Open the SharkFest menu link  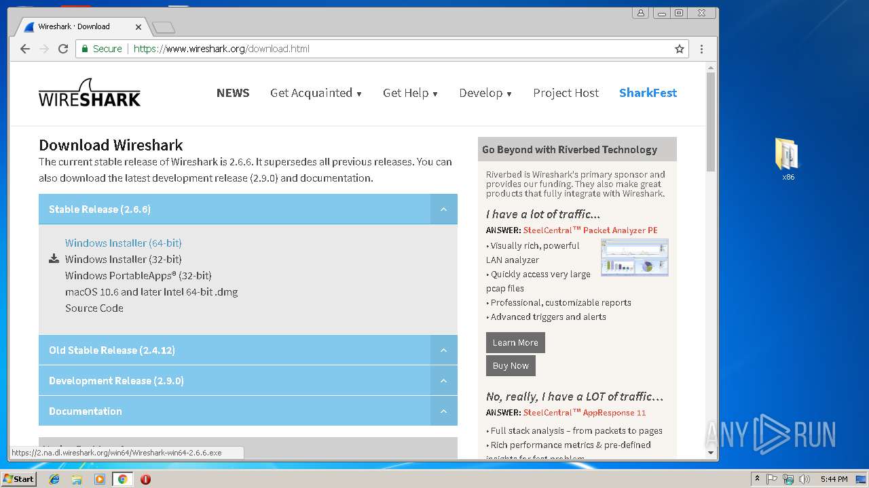click(x=648, y=93)
